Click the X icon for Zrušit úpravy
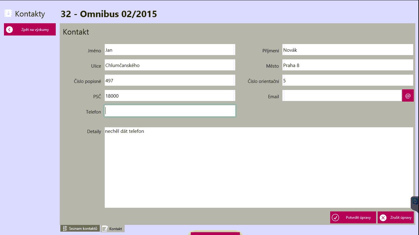 click(383, 218)
